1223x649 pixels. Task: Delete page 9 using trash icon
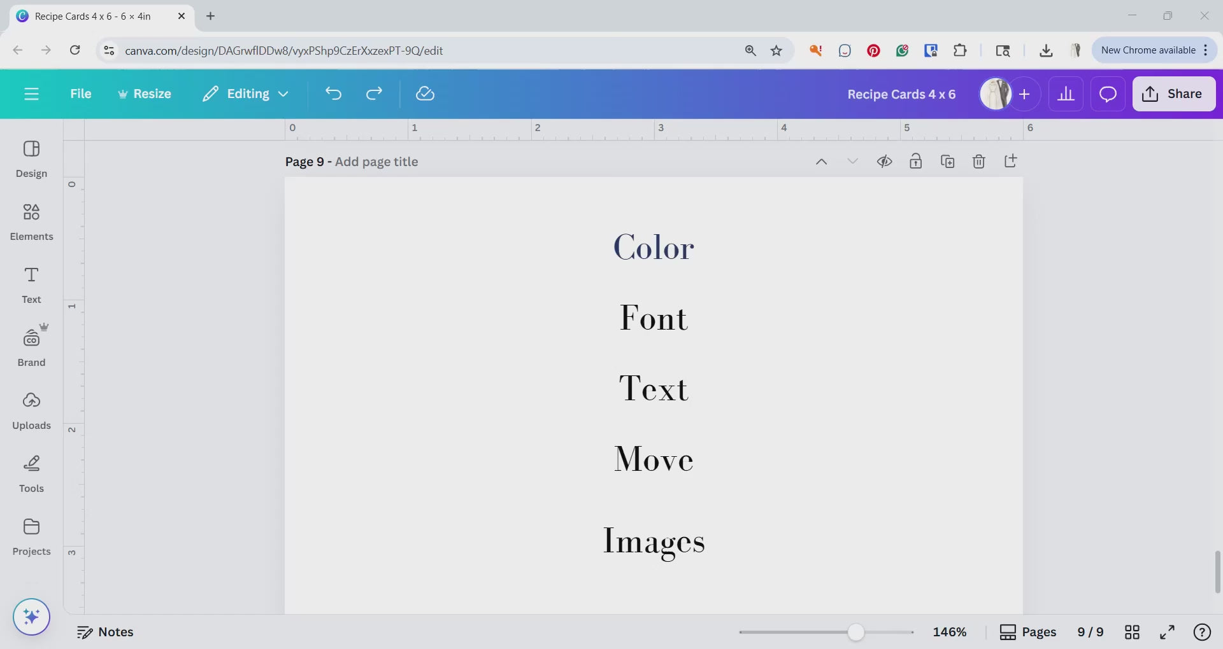(x=979, y=162)
